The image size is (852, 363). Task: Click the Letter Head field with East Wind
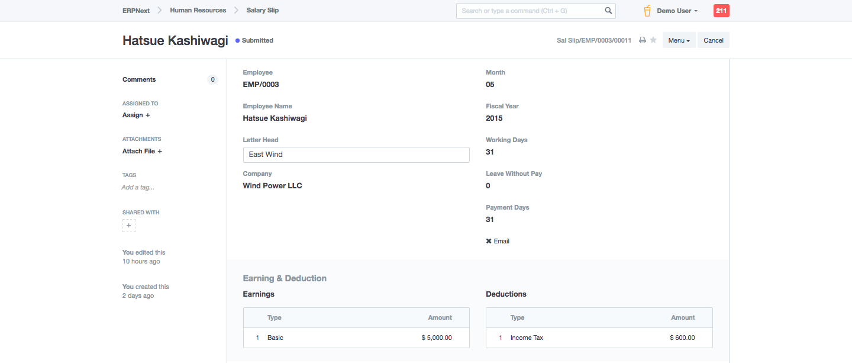pos(356,155)
